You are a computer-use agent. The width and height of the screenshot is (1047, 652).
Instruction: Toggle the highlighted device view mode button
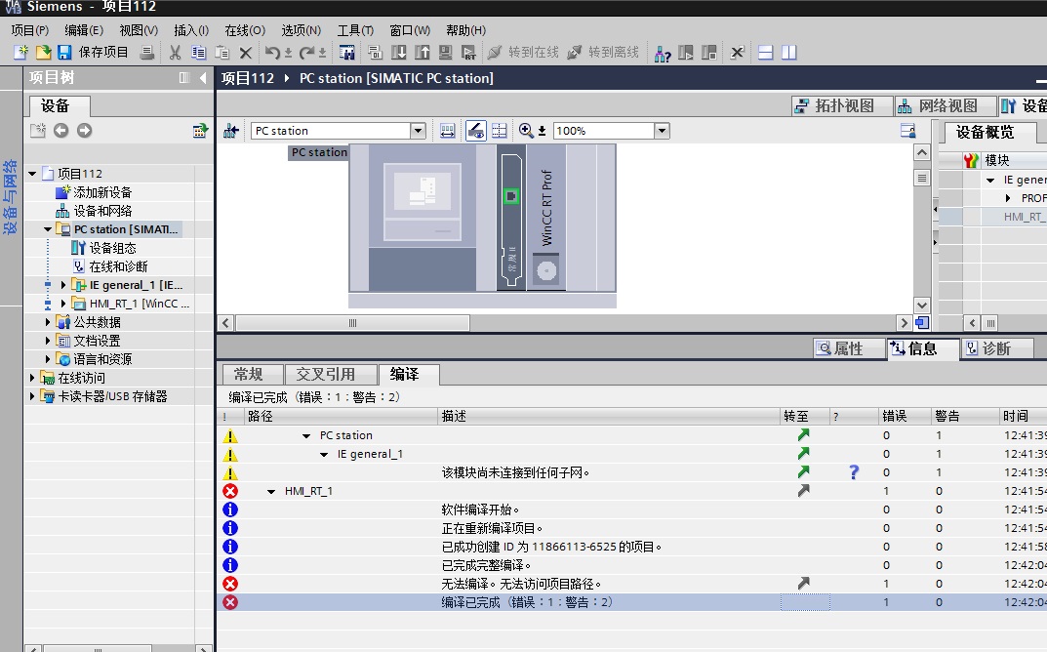pyautogui.click(x=475, y=130)
